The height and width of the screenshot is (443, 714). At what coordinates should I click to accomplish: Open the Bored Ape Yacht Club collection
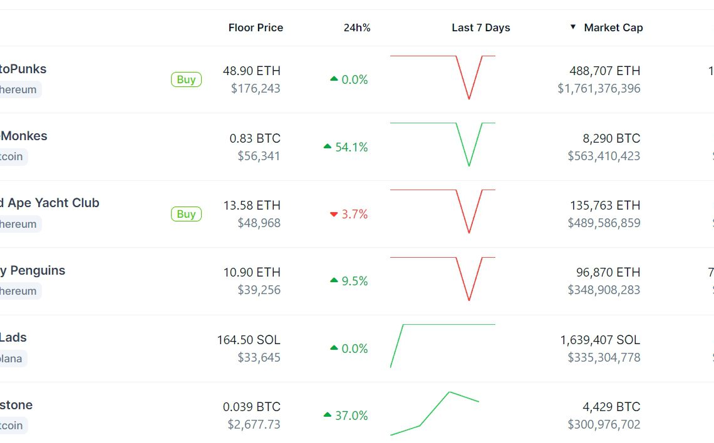pos(49,203)
